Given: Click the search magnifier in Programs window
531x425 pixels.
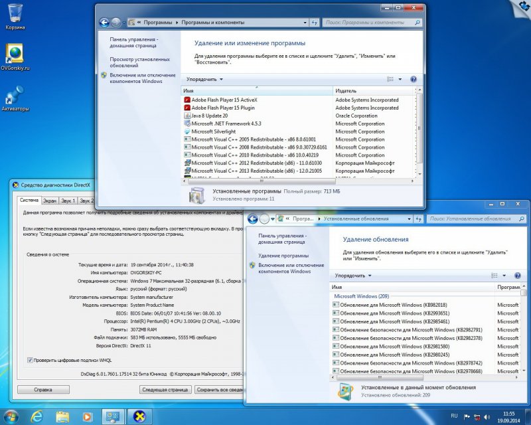Looking at the screenshot, I should coord(417,23).
